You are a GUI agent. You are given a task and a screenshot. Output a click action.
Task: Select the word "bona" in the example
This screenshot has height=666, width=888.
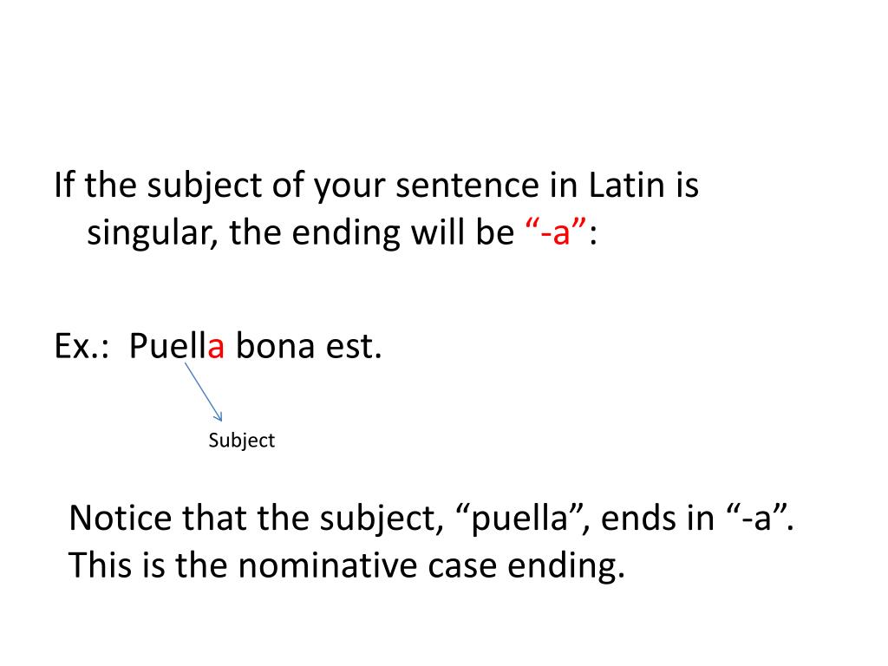pos(275,345)
